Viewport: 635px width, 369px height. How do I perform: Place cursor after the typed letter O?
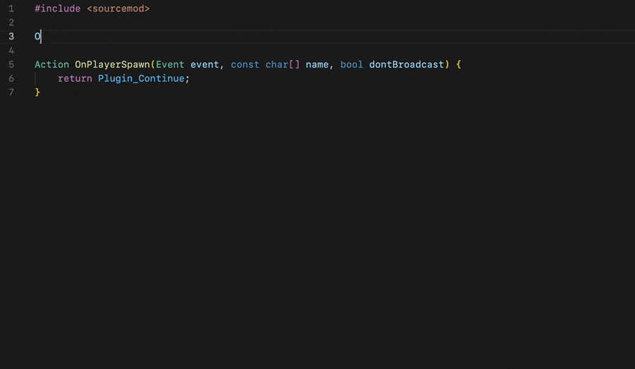tap(41, 37)
